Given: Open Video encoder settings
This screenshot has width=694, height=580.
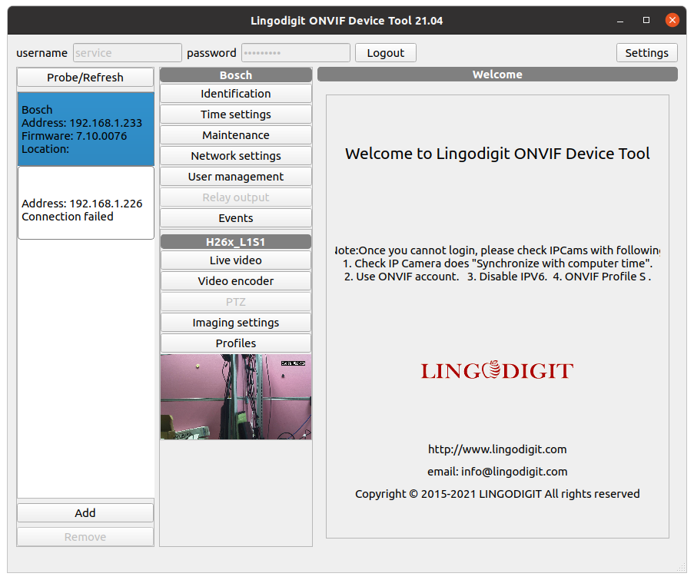Looking at the screenshot, I should [236, 281].
